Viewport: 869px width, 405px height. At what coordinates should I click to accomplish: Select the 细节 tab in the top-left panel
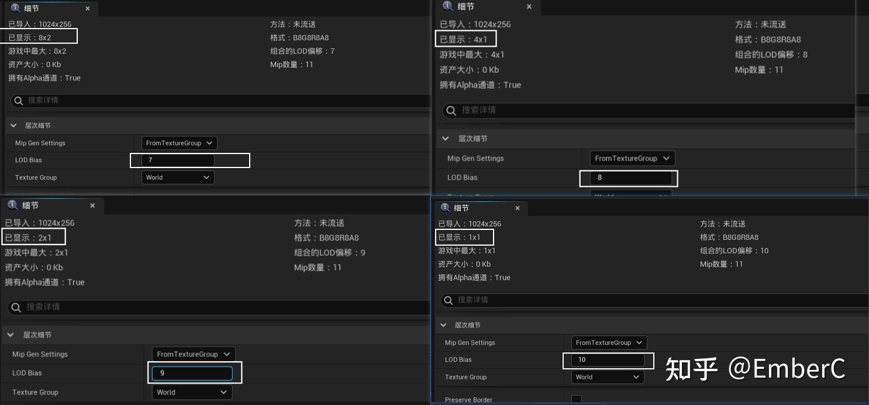[32, 8]
